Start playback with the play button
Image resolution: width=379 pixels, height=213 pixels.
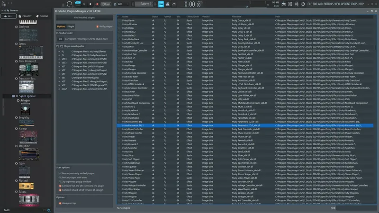(84, 4)
